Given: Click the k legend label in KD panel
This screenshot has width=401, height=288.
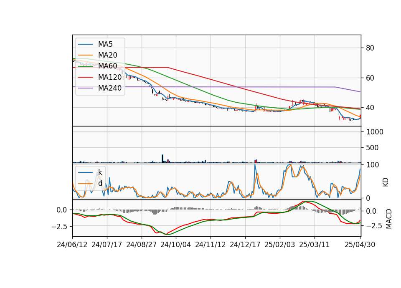Looking at the screenshot, I should (x=100, y=172).
